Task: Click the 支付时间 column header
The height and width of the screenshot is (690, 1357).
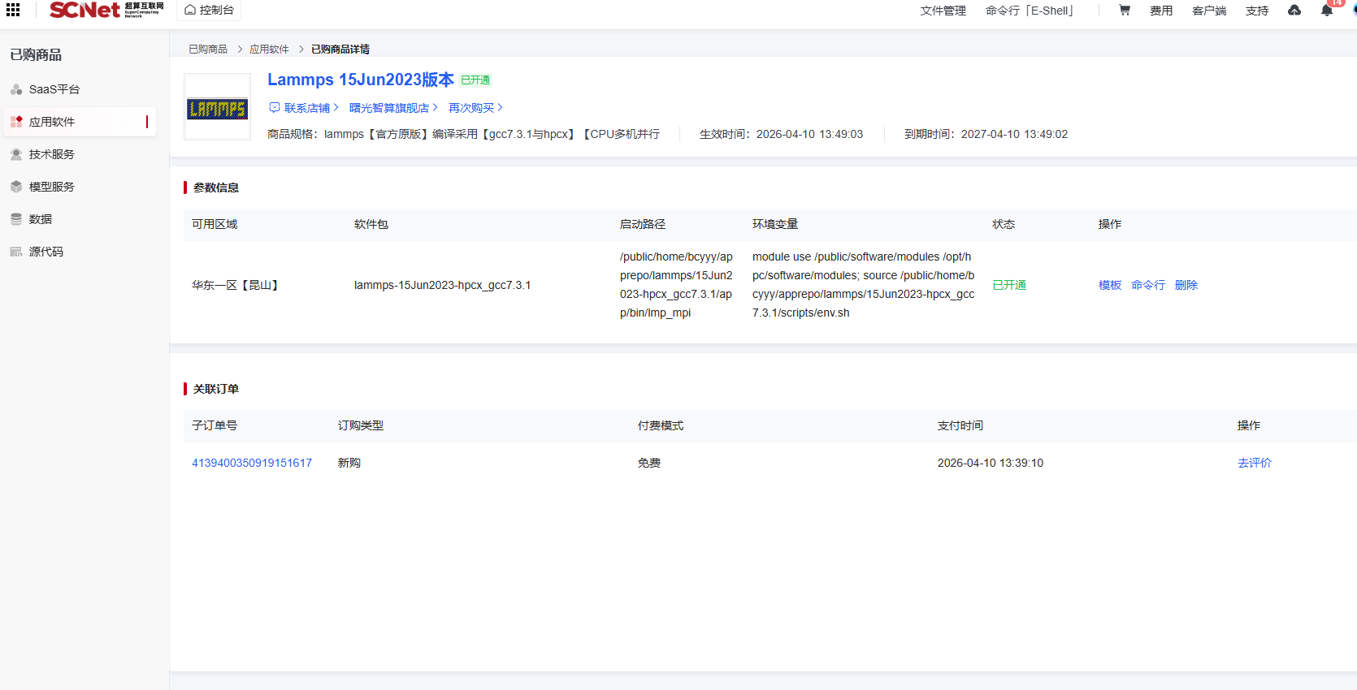Action: click(x=960, y=425)
